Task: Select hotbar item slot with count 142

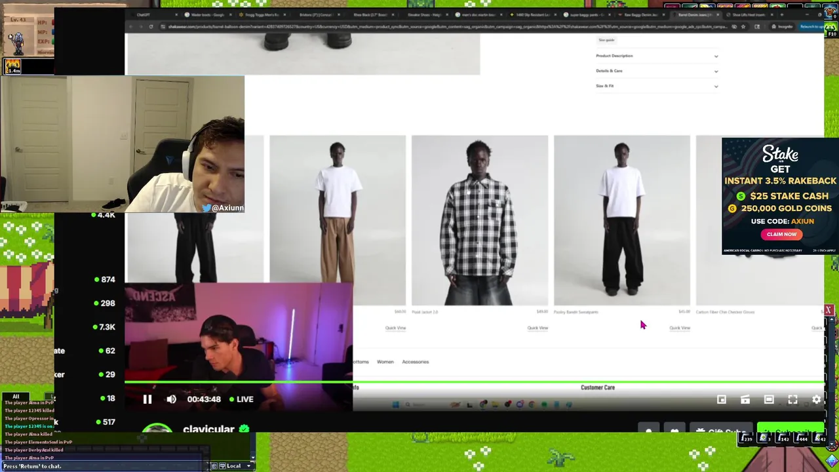Action: [x=783, y=438]
